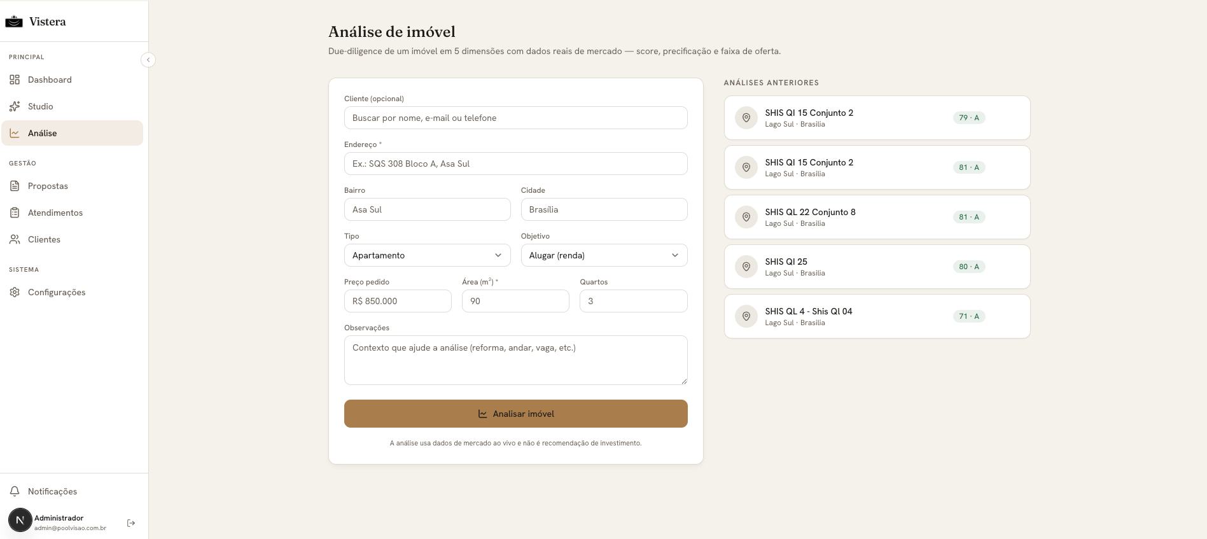Screen dimensions: 1207x539
Task: Click the Atendimentos clipboard icon
Action: click(15, 213)
